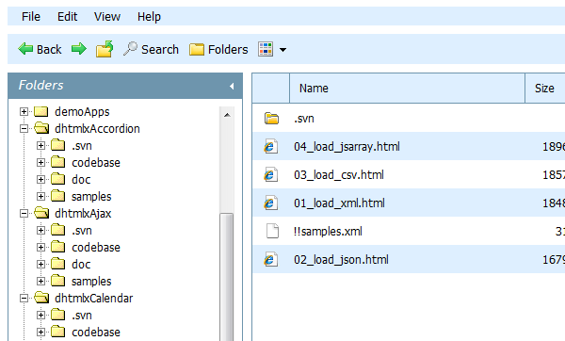Click the 04_load_jsarray.html file icon
Screen dimensions: 565x341
point(270,146)
